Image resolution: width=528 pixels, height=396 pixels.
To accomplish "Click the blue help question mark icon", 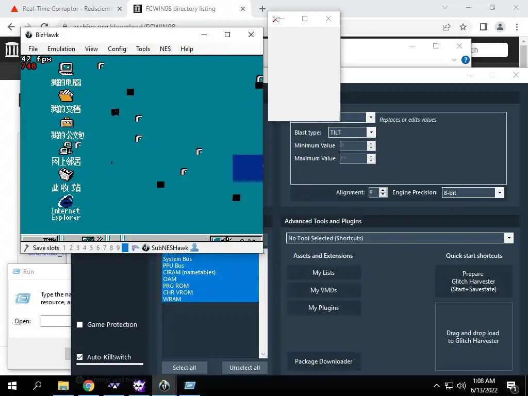I will (466, 60).
